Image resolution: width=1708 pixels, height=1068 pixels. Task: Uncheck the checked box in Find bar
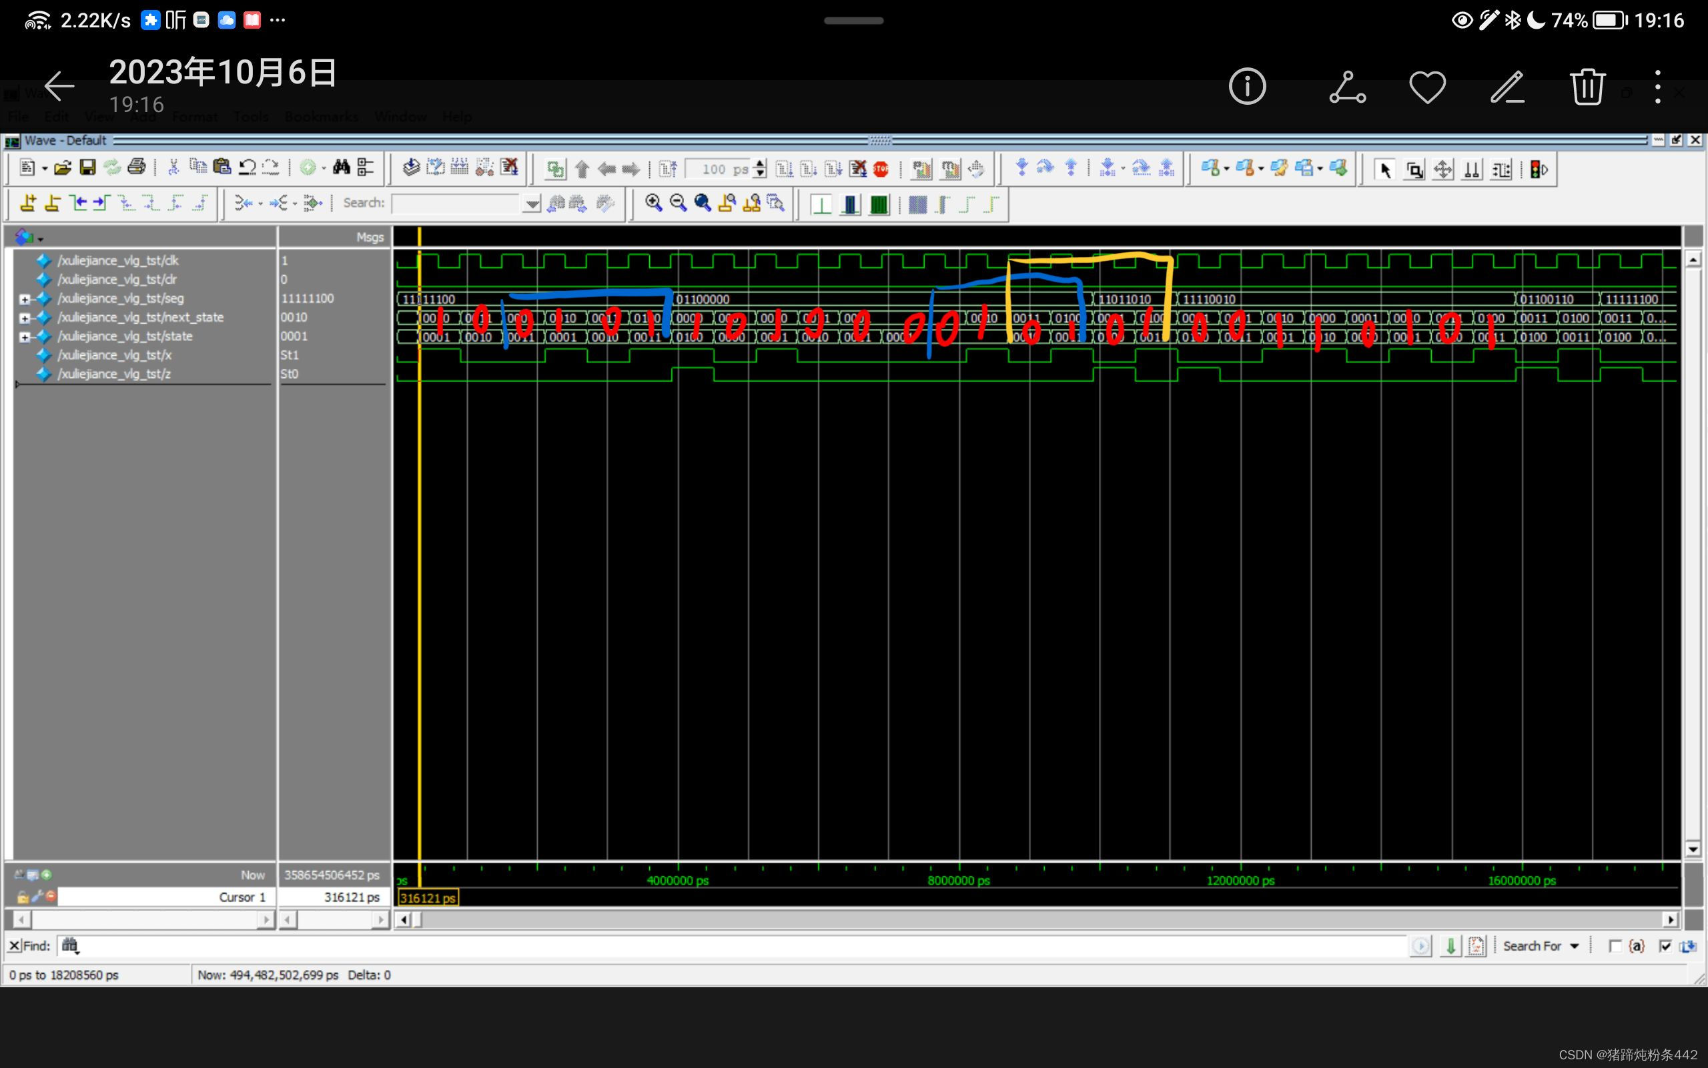pyautogui.click(x=1666, y=946)
